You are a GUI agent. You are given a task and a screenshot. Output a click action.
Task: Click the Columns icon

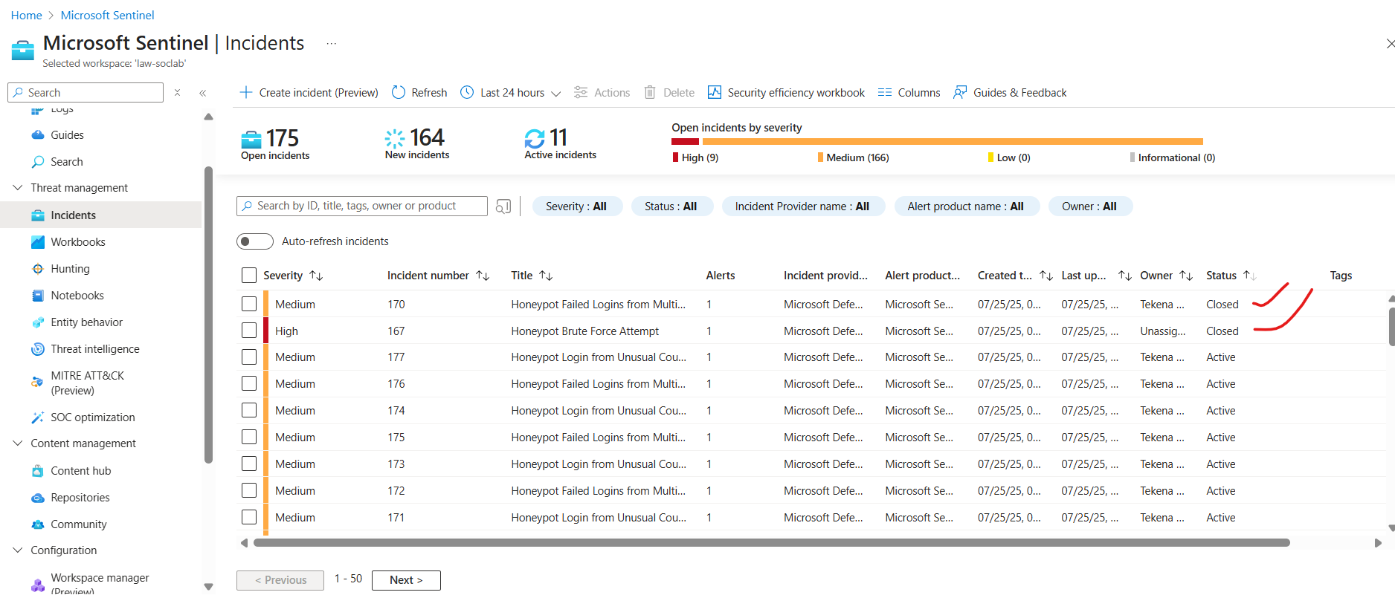coord(885,92)
